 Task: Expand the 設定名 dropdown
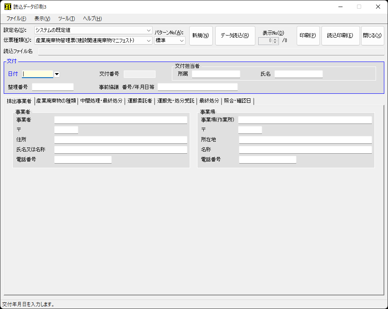(x=149, y=30)
